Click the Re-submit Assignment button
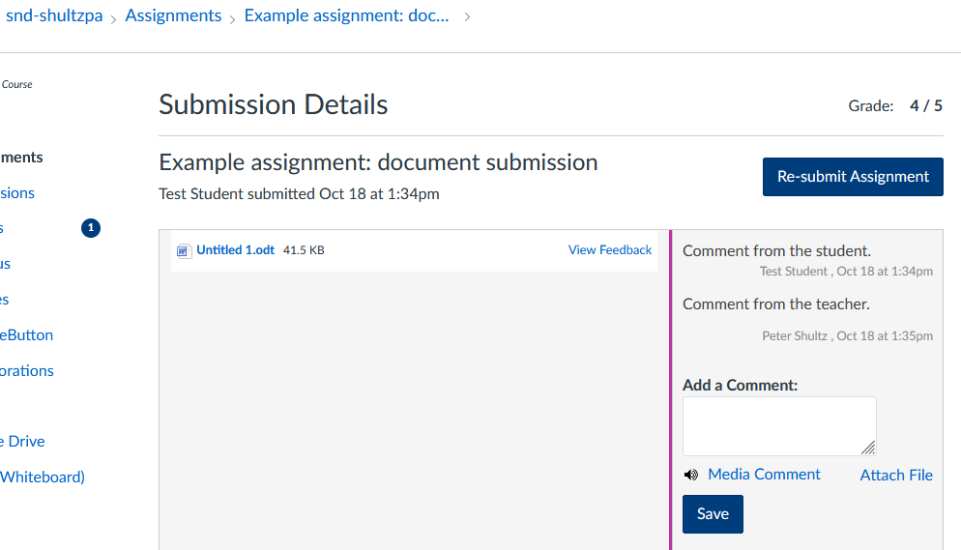961x550 pixels. [x=853, y=177]
